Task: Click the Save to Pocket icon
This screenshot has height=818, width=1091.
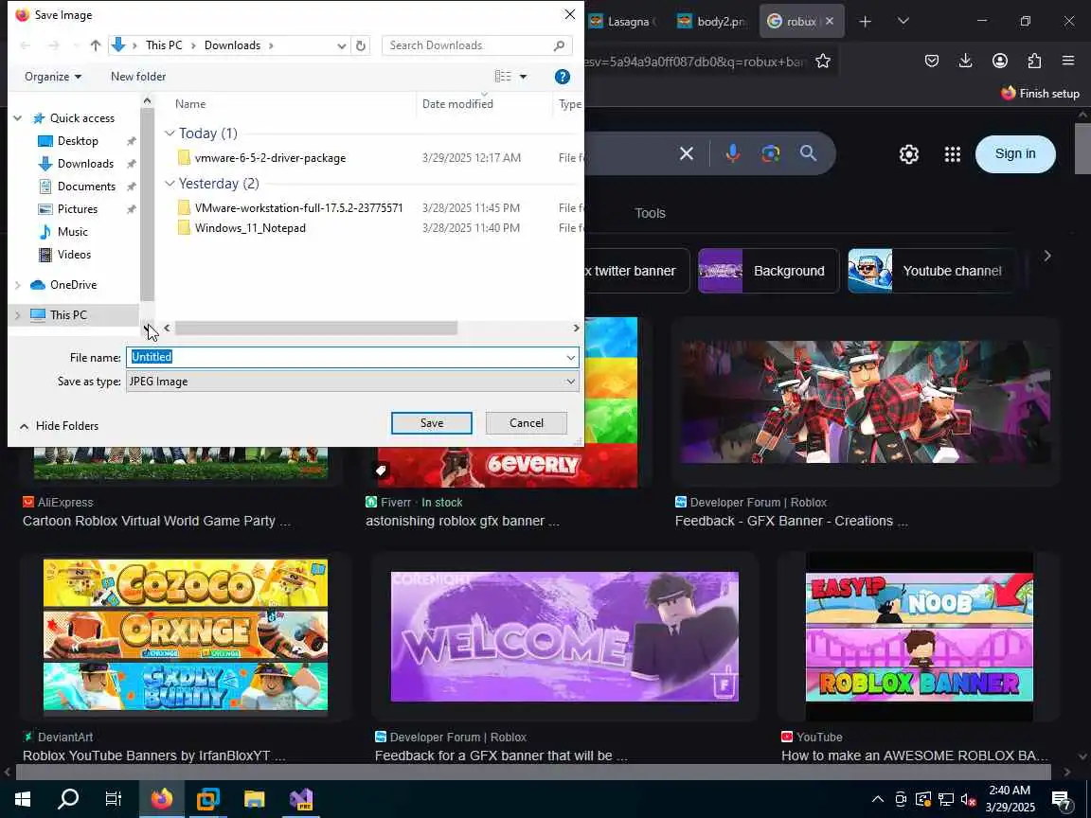Action: coord(931,62)
